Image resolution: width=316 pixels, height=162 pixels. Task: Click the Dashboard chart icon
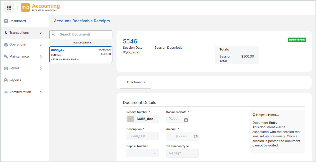(x=6, y=21)
